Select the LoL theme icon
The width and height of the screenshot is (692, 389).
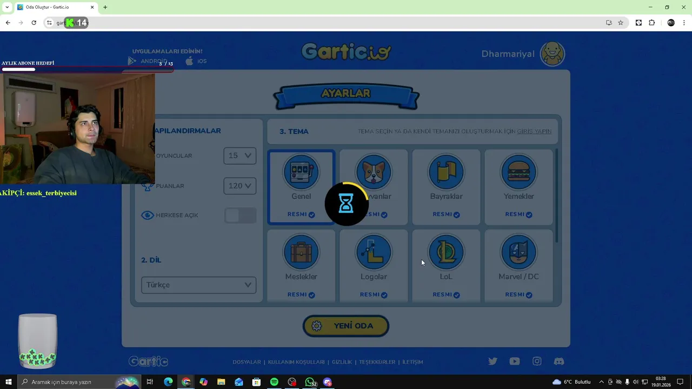pos(446,252)
